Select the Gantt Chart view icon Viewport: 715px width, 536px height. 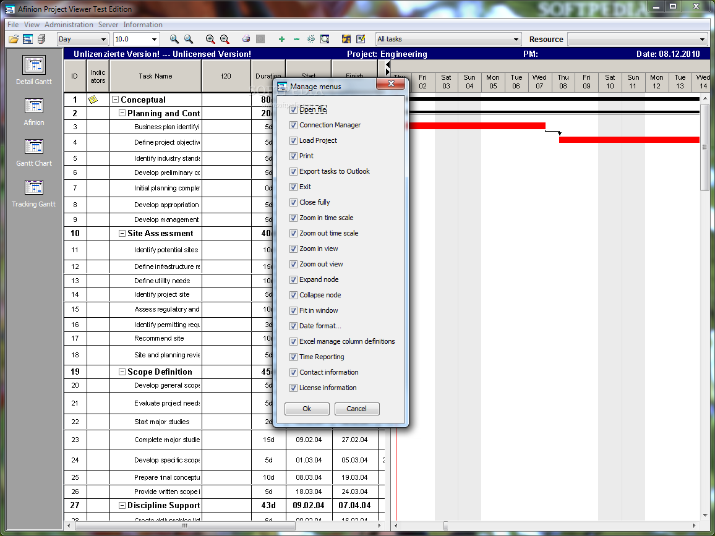point(34,147)
